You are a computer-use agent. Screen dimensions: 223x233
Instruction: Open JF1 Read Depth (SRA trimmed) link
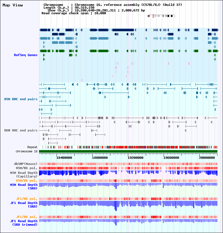pos(24,223)
